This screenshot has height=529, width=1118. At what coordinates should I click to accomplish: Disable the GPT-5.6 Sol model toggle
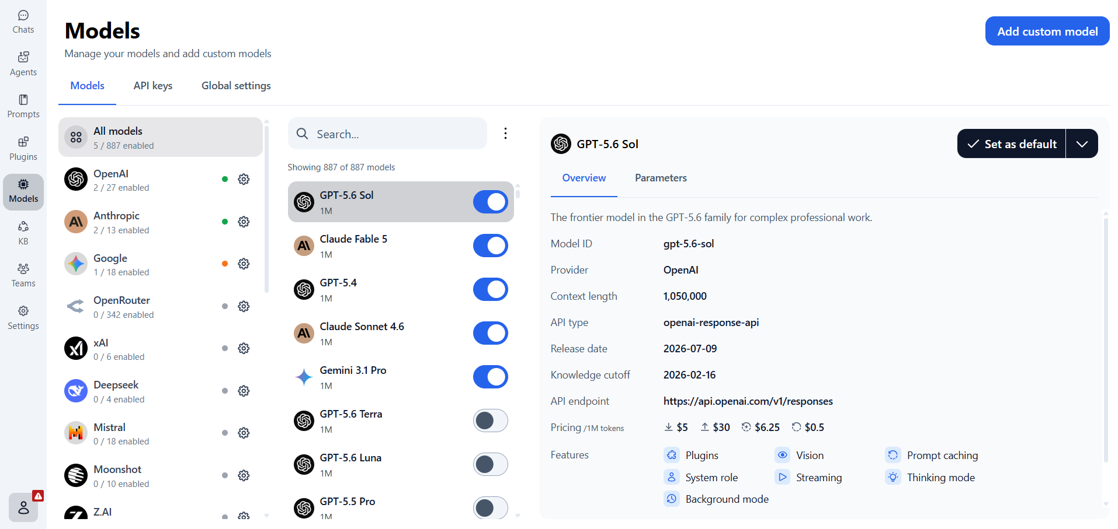coord(491,202)
